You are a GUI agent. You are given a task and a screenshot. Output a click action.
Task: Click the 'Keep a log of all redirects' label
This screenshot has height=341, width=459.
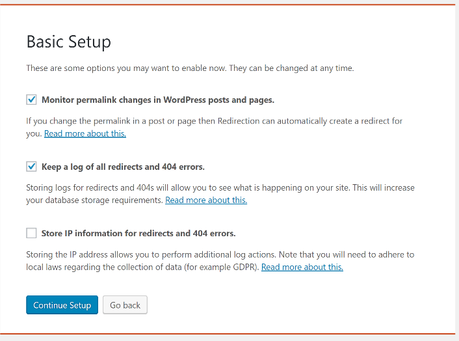click(123, 167)
